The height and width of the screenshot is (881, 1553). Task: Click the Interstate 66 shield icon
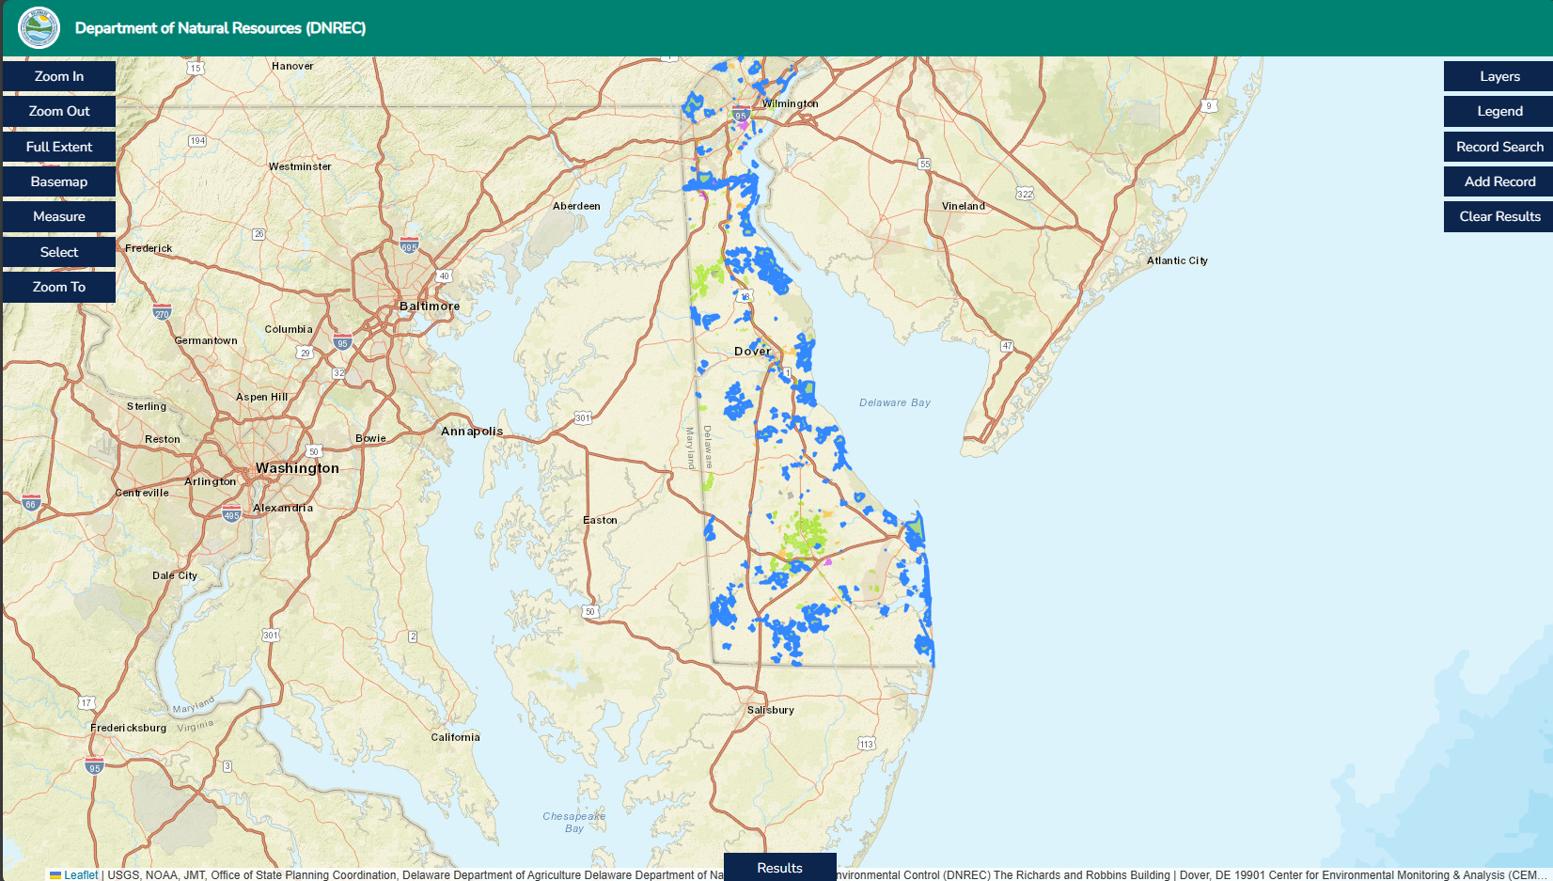tap(31, 503)
